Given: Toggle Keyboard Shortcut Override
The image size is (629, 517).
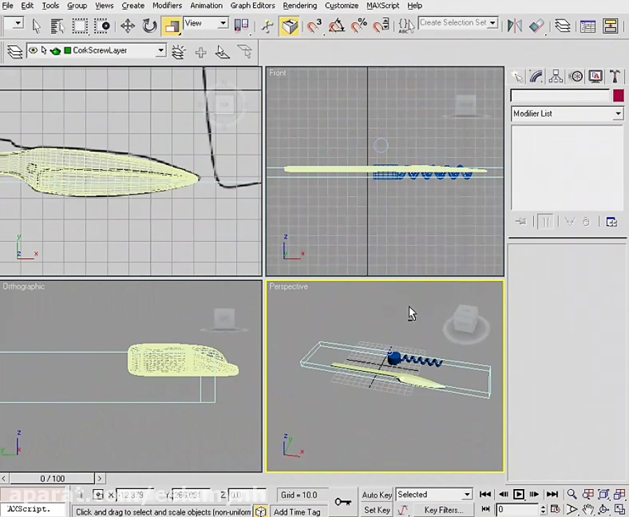Looking at the screenshot, I should 289,27.
